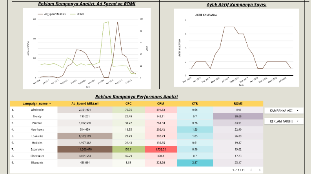Screen dimensions: 311x174
Task: Sort table by Ad_Spend Miktari column
Action: point(85,103)
